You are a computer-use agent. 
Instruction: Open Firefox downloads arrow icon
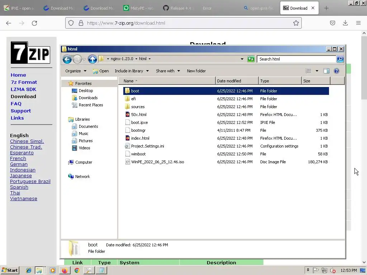[345, 23]
